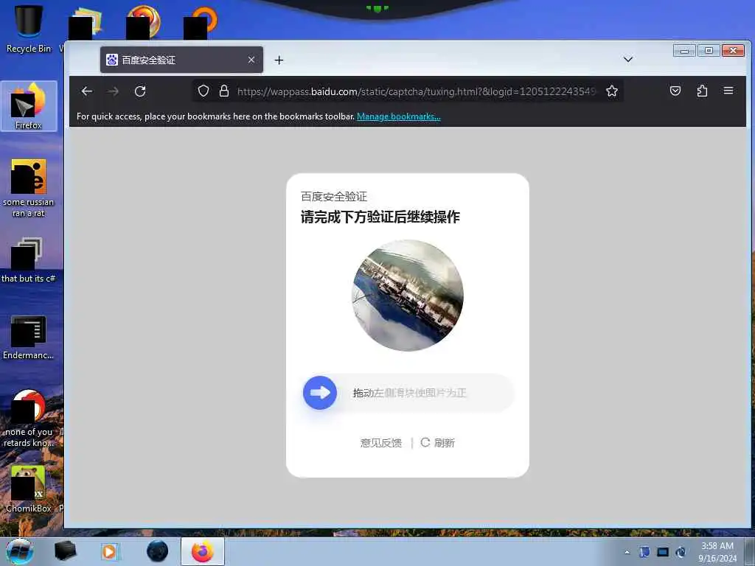Go back using the browser back arrow
Viewport: 755px width, 566px height.
87,91
